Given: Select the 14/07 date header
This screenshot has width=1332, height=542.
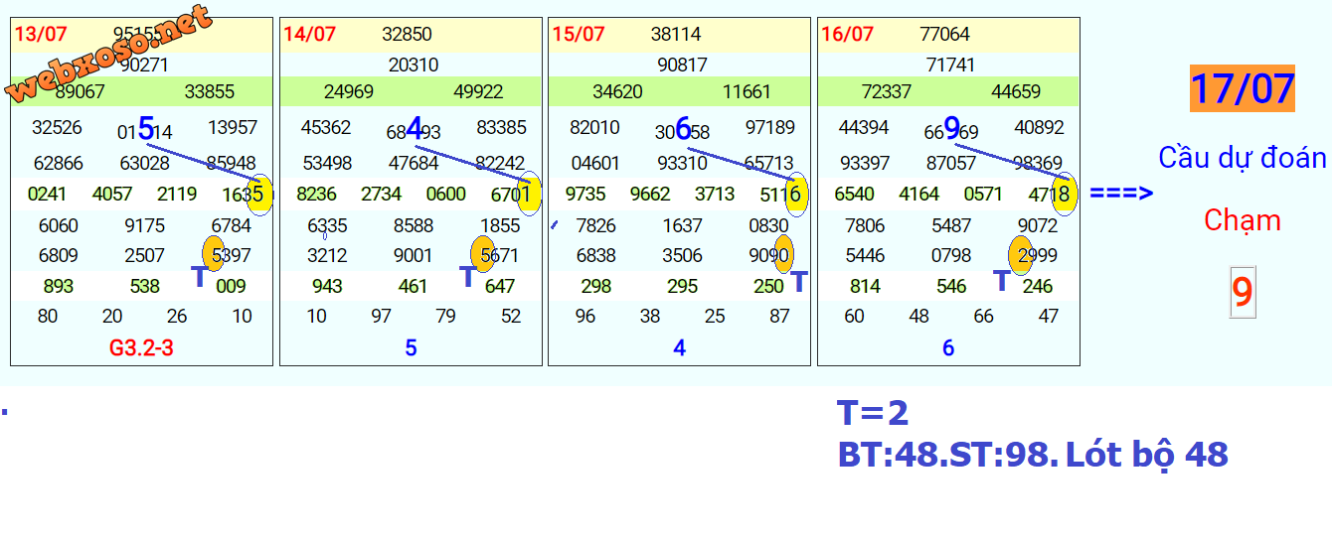Looking at the screenshot, I should click(x=309, y=35).
